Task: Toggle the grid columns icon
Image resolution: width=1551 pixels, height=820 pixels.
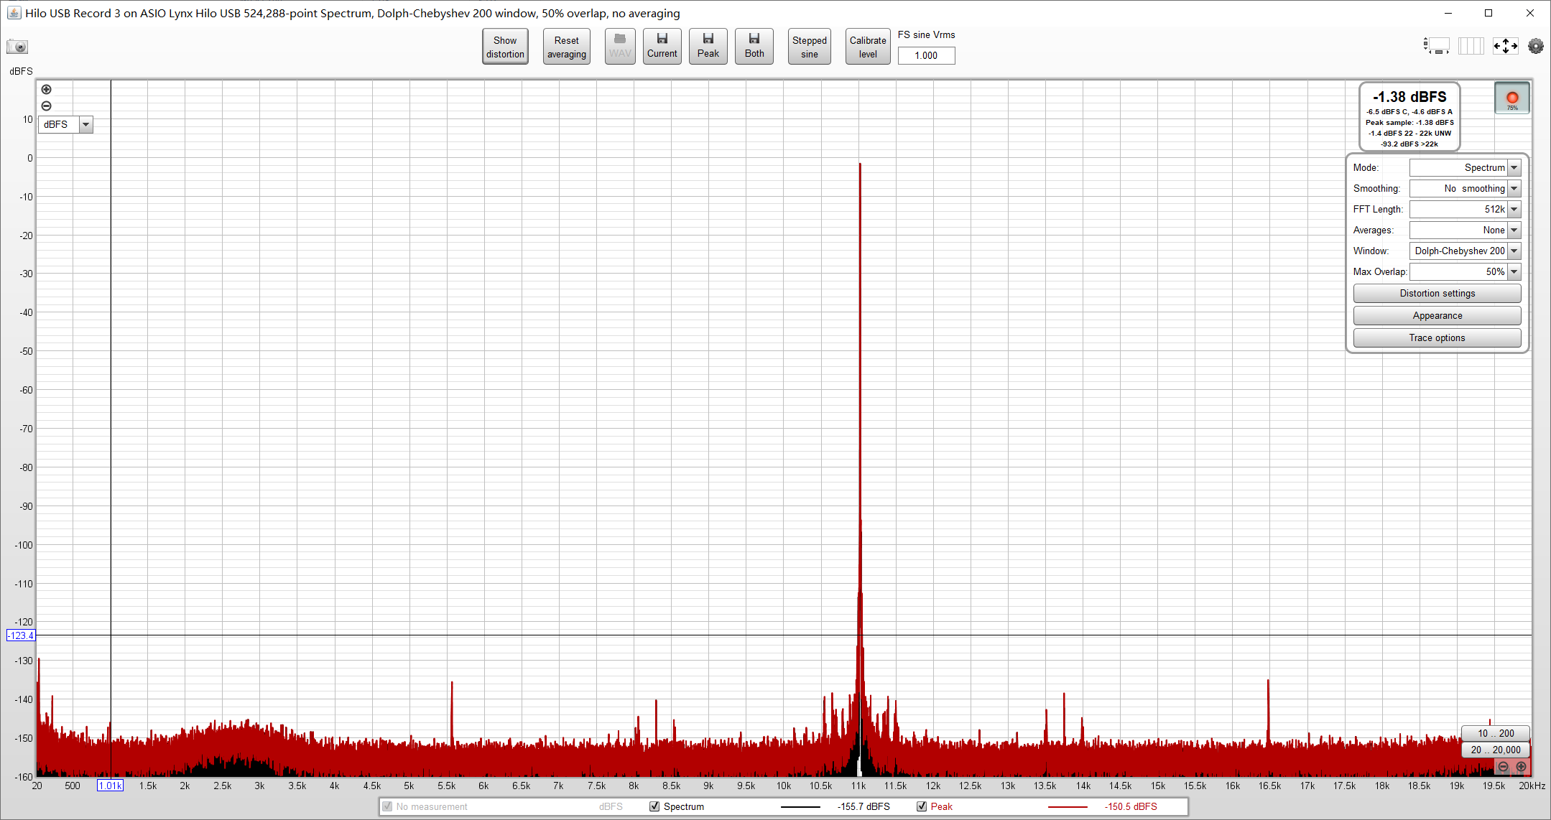Action: pos(1471,47)
